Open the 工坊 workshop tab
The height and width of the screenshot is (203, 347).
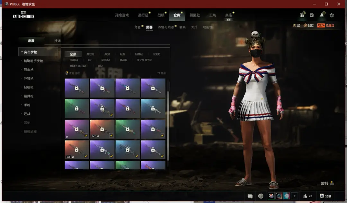point(213,15)
